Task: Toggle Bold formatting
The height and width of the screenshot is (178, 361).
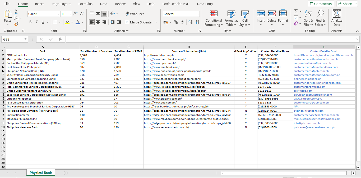Action: [30, 22]
